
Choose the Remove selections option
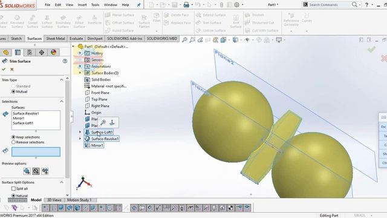click(x=13, y=142)
